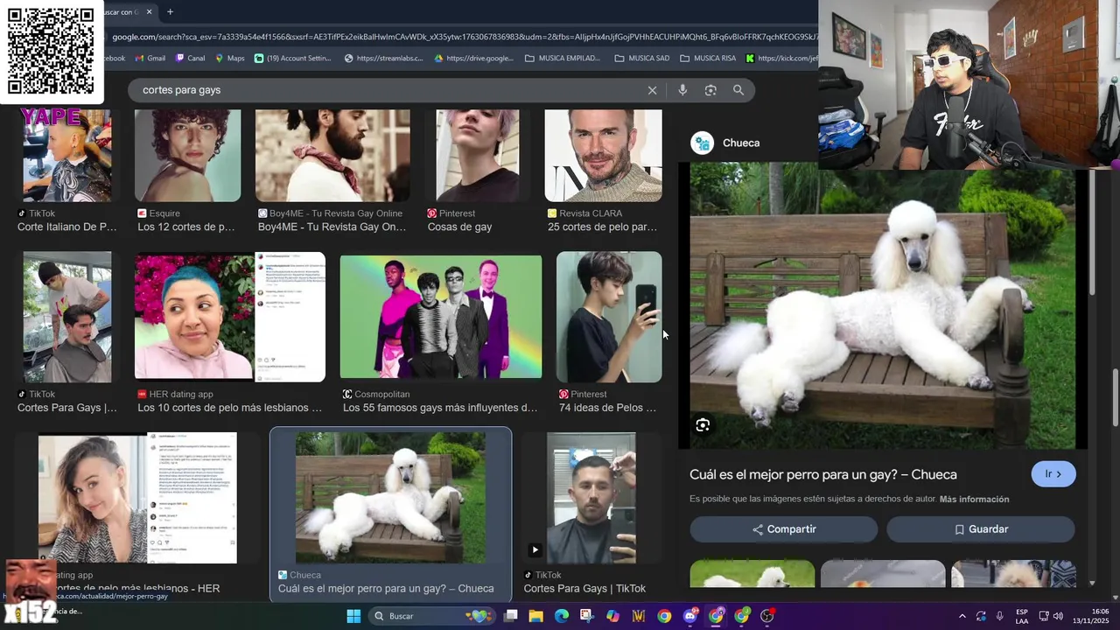Viewport: 1120px width, 630px height.
Task: Open the kick.com bookmark
Action: [x=781, y=59]
